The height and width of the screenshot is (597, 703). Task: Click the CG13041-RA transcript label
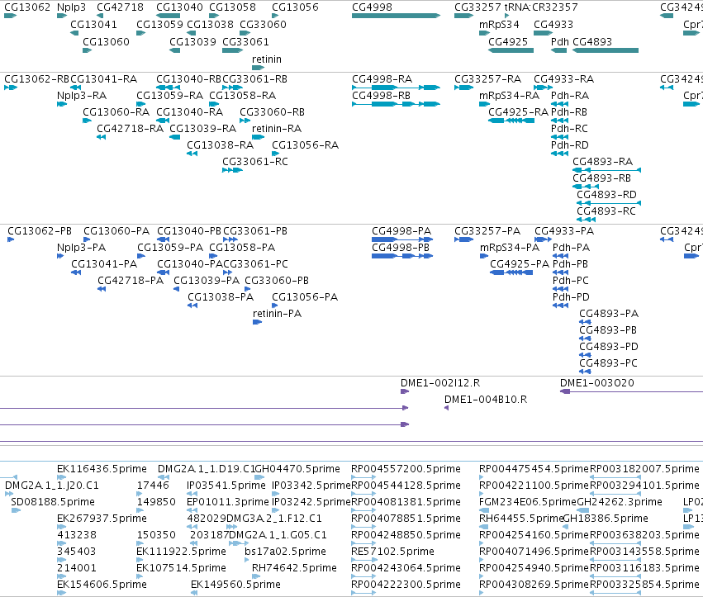(103, 79)
